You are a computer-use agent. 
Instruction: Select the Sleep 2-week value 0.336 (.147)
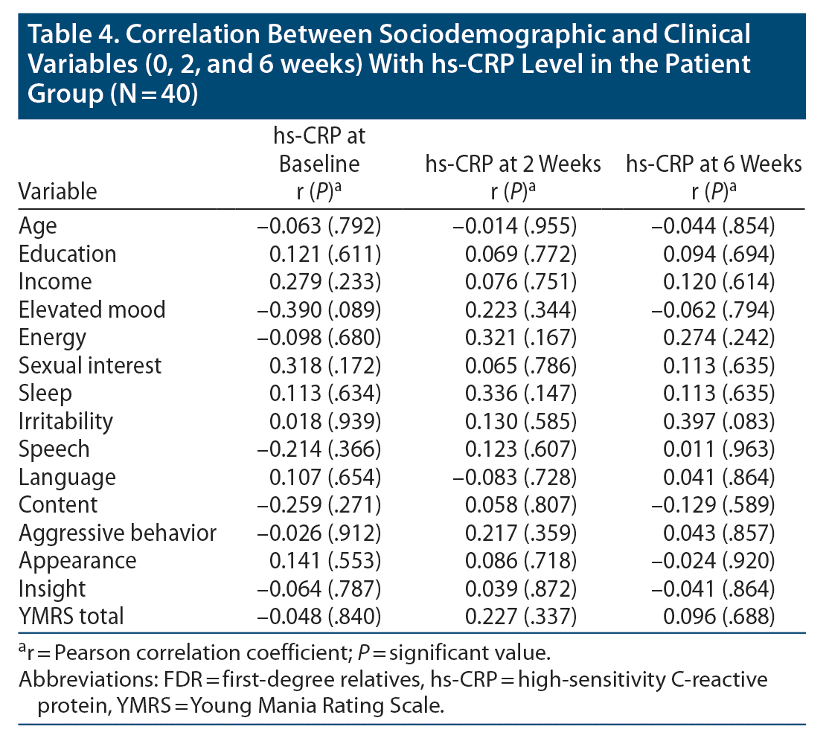tap(521, 394)
